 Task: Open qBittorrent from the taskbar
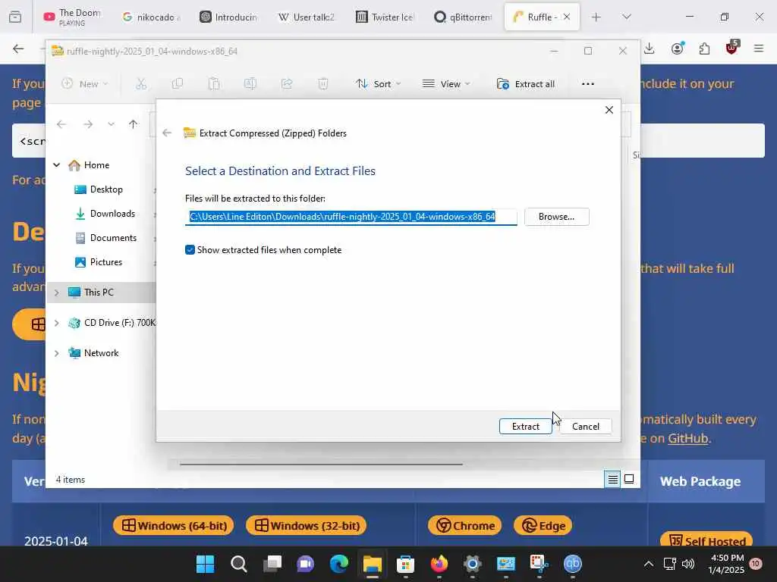(572, 564)
